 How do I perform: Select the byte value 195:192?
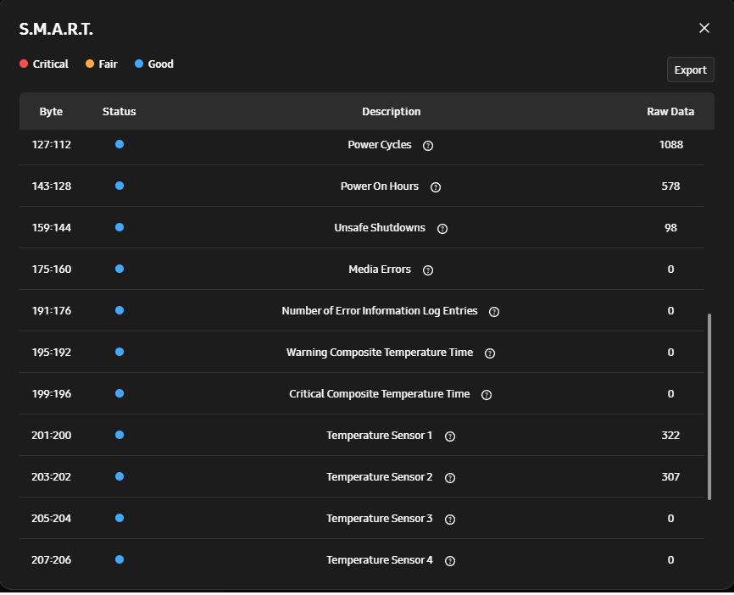click(52, 353)
